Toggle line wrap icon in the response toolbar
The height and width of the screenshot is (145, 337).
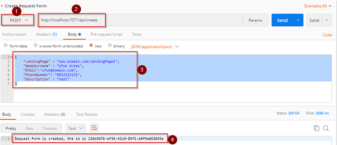click(94, 128)
